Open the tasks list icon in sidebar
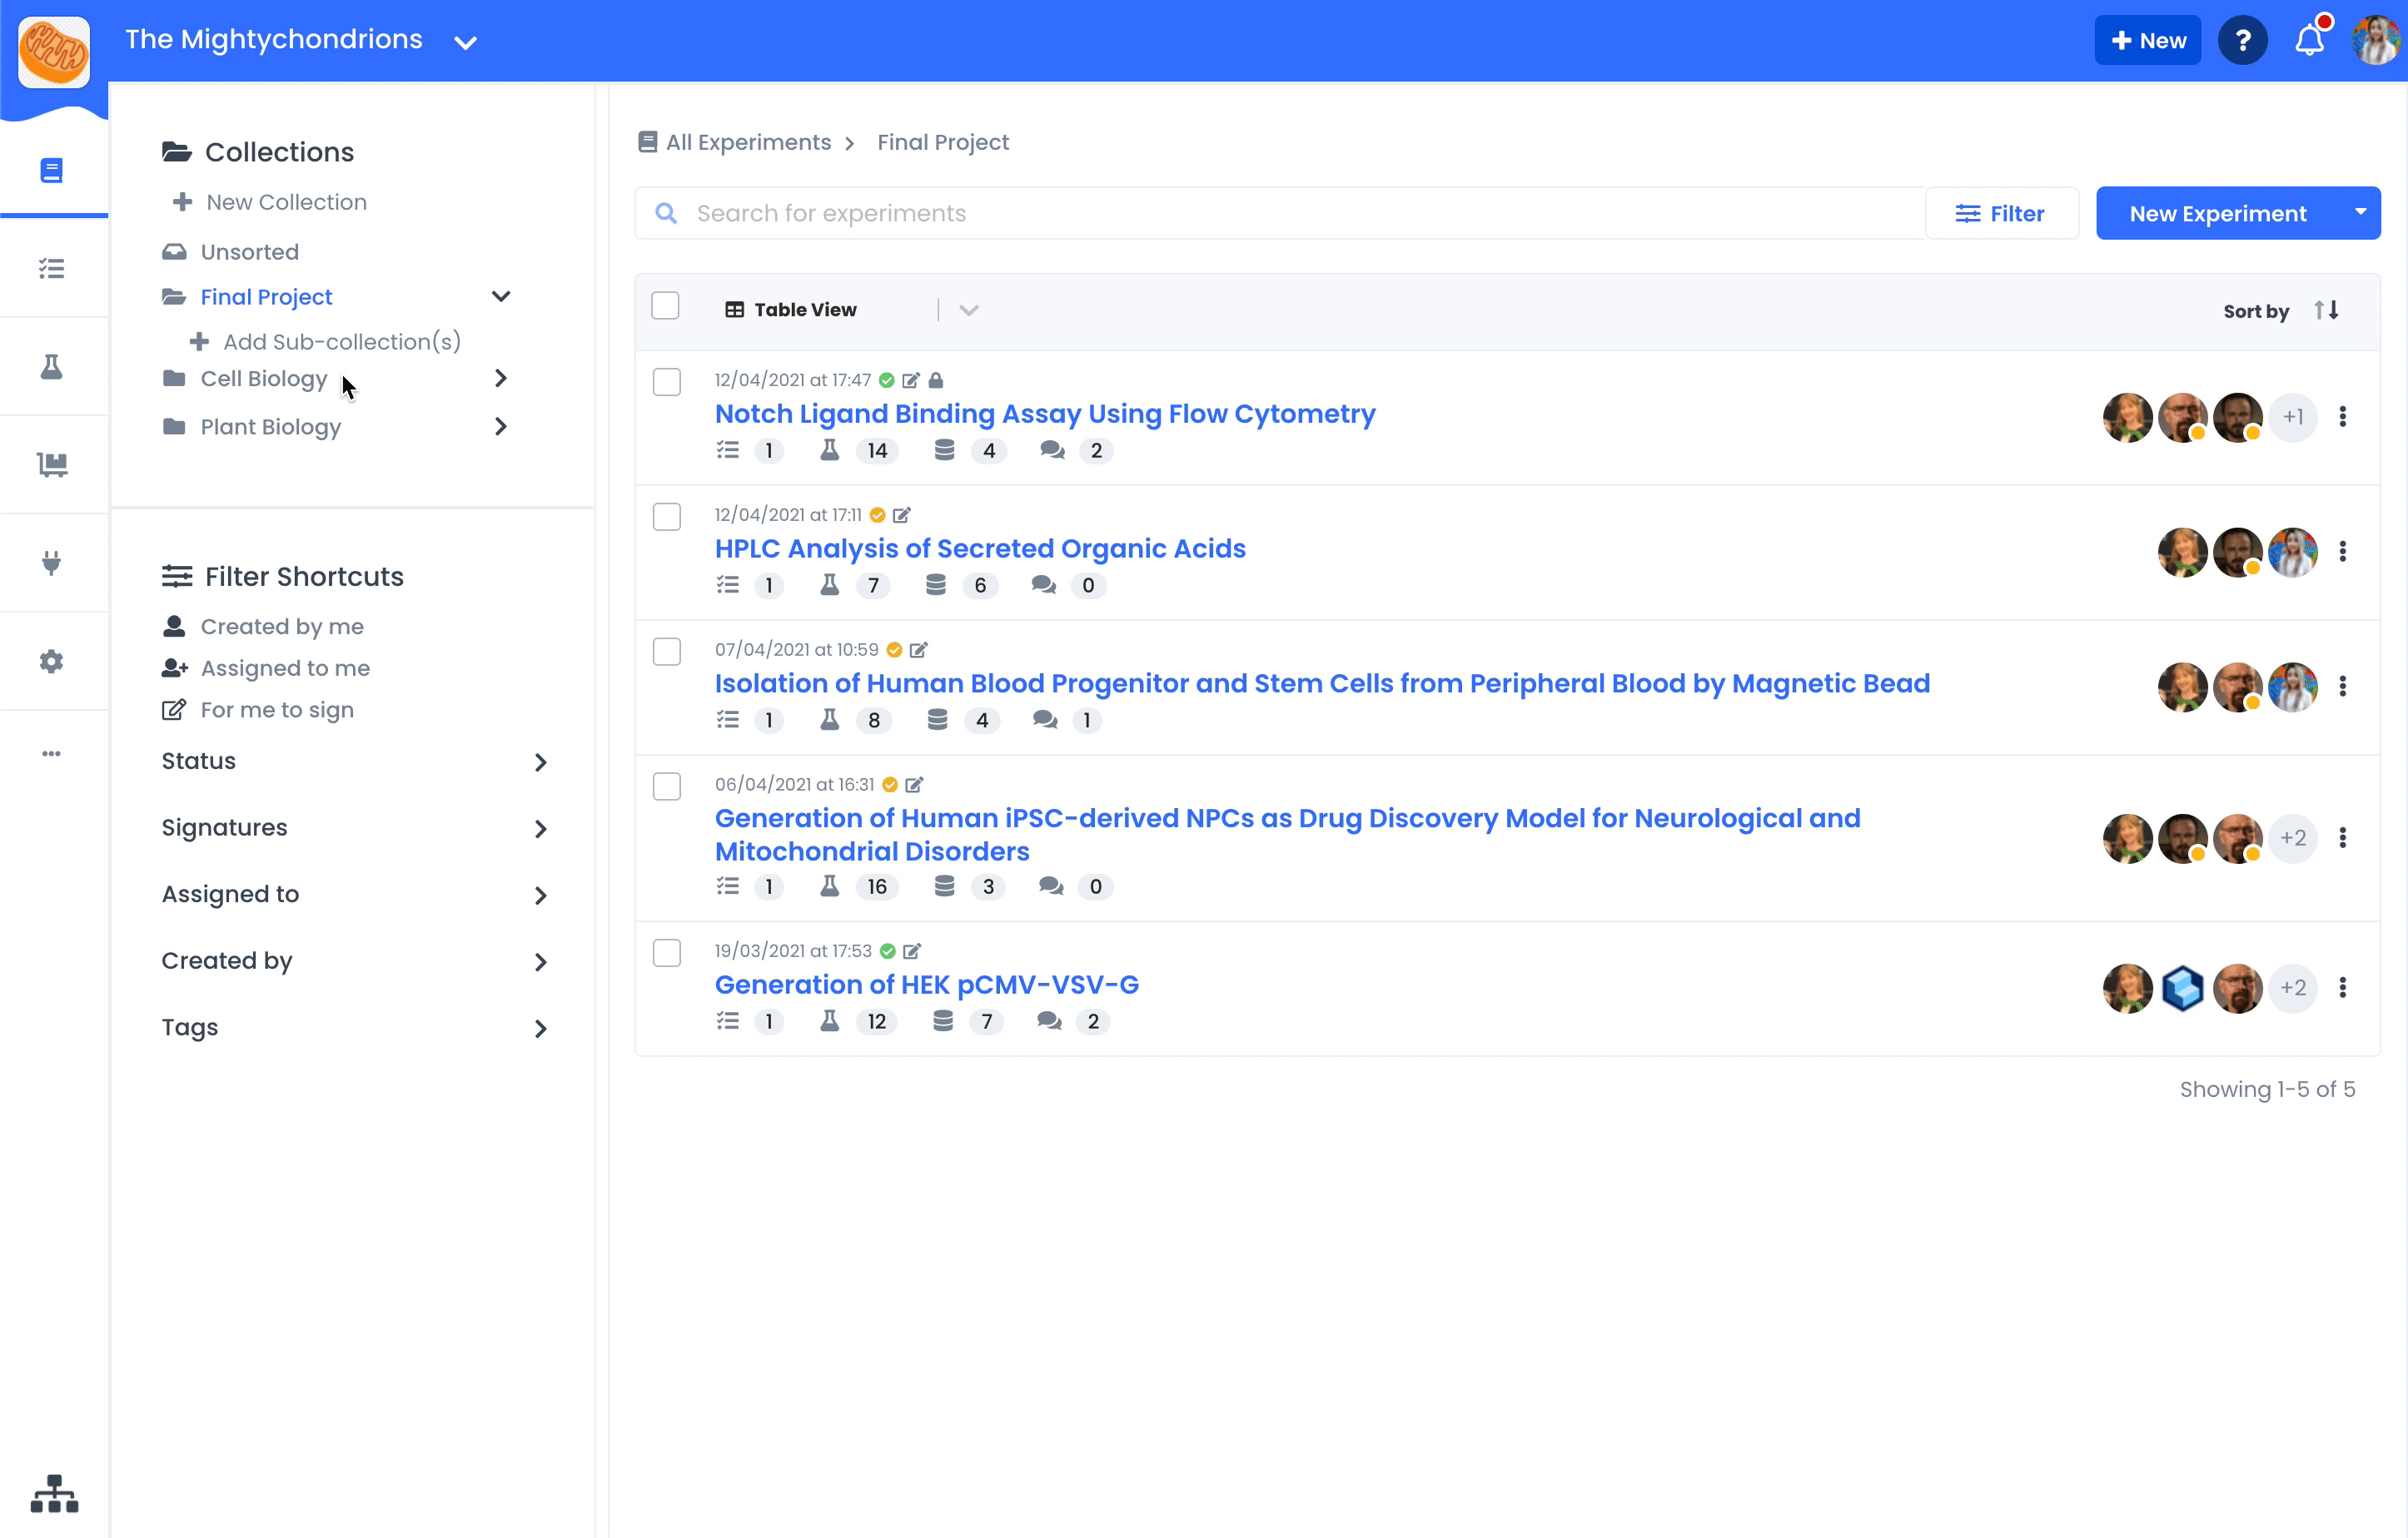This screenshot has width=2408, height=1538. [52, 269]
